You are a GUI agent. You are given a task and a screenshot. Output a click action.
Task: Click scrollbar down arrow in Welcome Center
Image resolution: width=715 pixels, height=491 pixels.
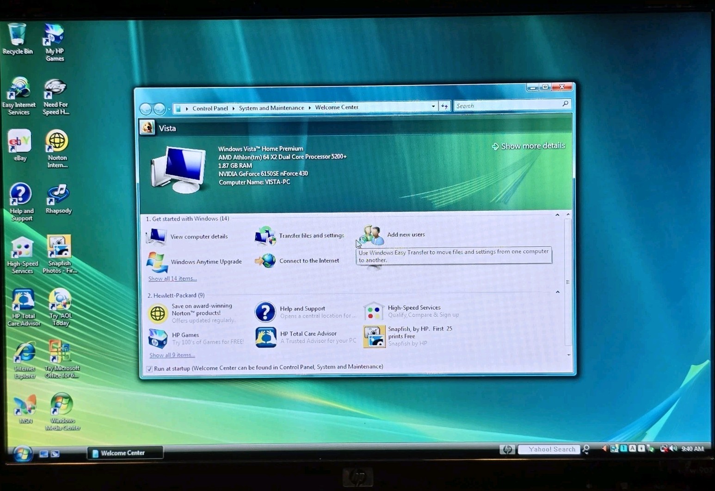coord(568,355)
